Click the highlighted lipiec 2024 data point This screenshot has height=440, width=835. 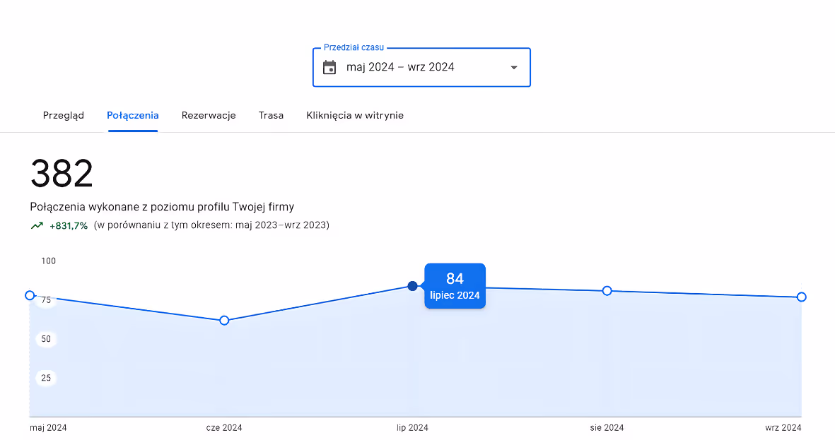point(412,286)
